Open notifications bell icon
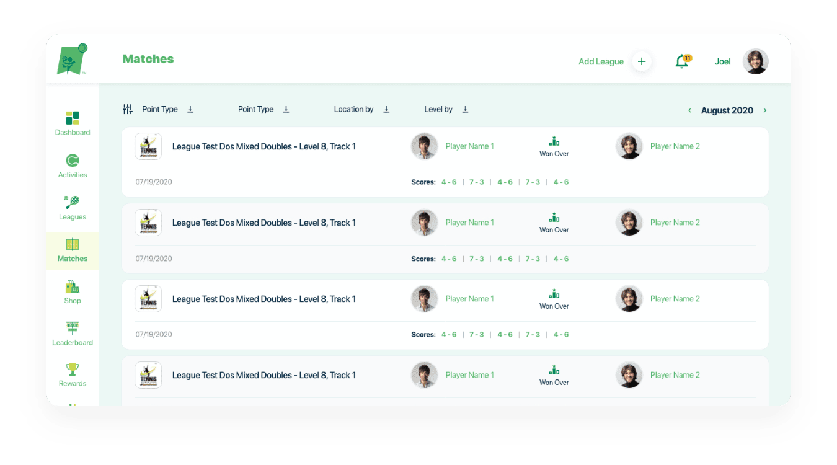 point(682,61)
